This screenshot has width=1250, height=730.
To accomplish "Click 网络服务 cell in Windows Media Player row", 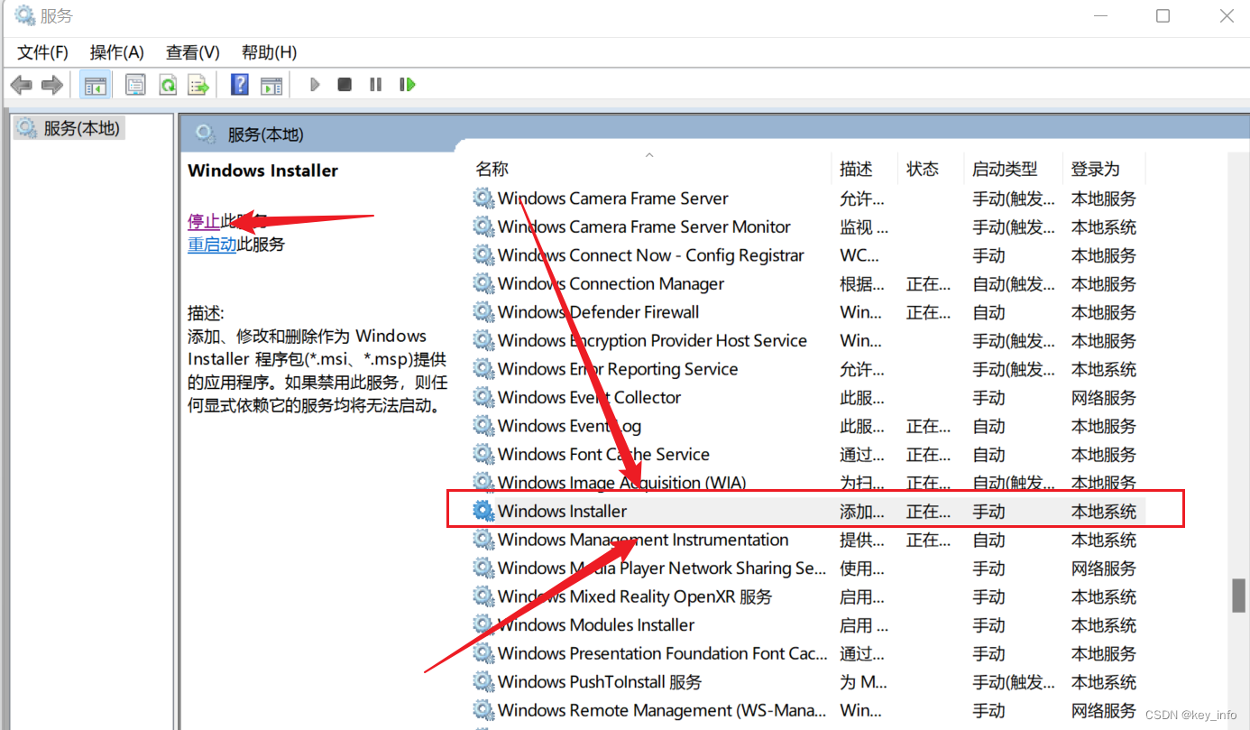I will pyautogui.click(x=1104, y=568).
